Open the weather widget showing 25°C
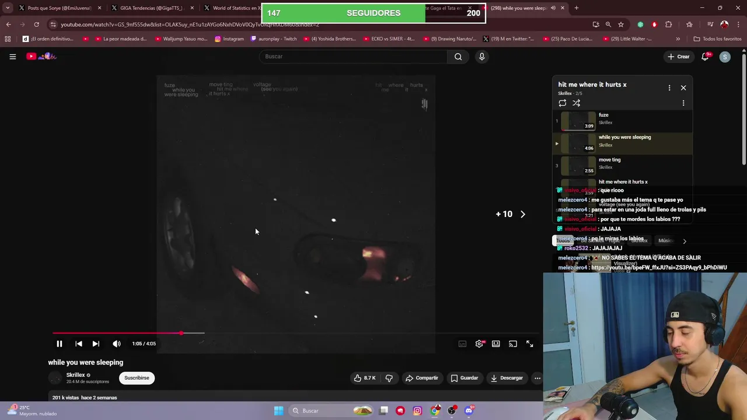Image resolution: width=747 pixels, height=420 pixels. click(x=33, y=411)
